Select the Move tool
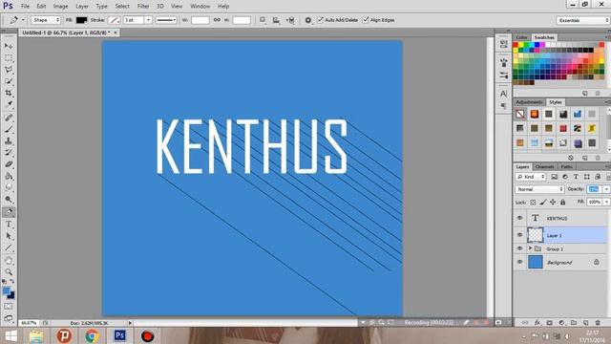Screen dimensions: 611x344 [x=9, y=46]
